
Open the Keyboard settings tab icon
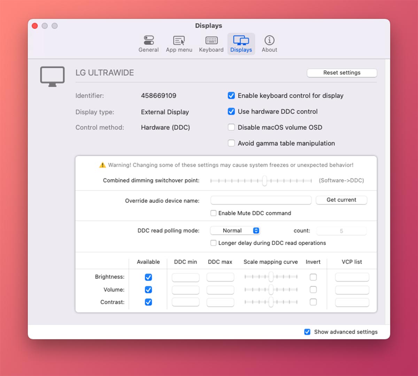tap(211, 40)
